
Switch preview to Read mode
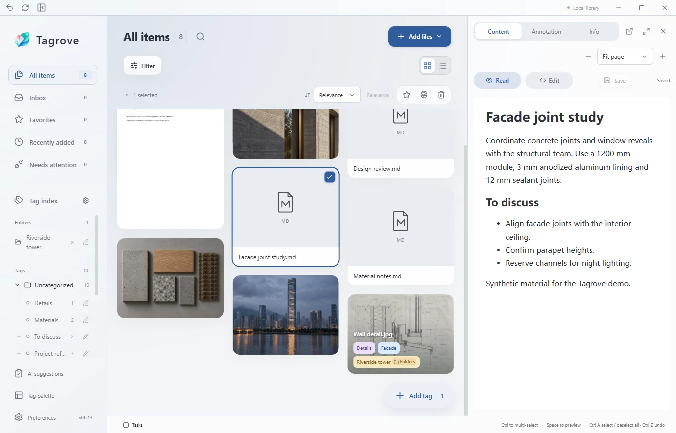(498, 80)
